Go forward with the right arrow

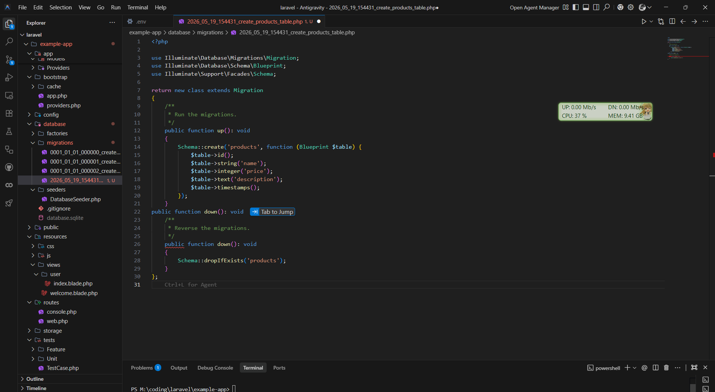click(694, 21)
